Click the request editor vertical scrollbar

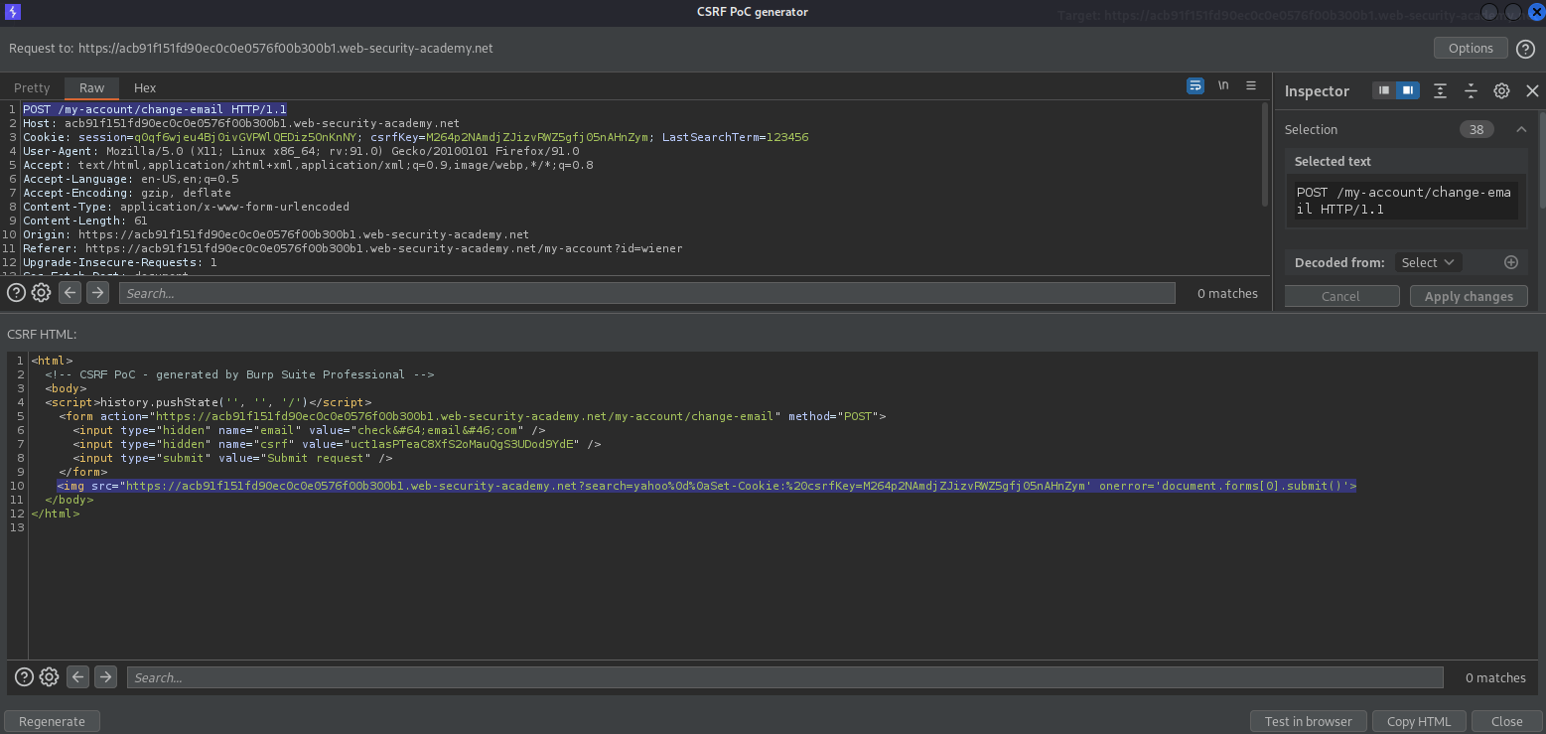tap(1264, 154)
